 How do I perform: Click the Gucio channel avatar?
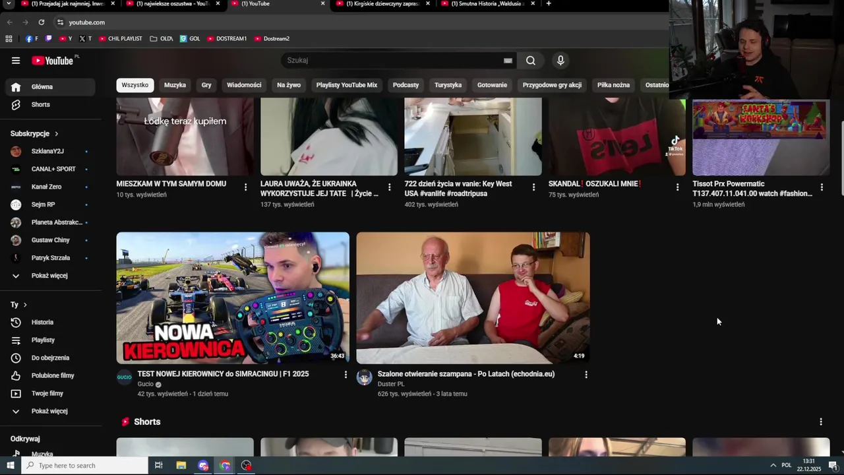coord(124,377)
